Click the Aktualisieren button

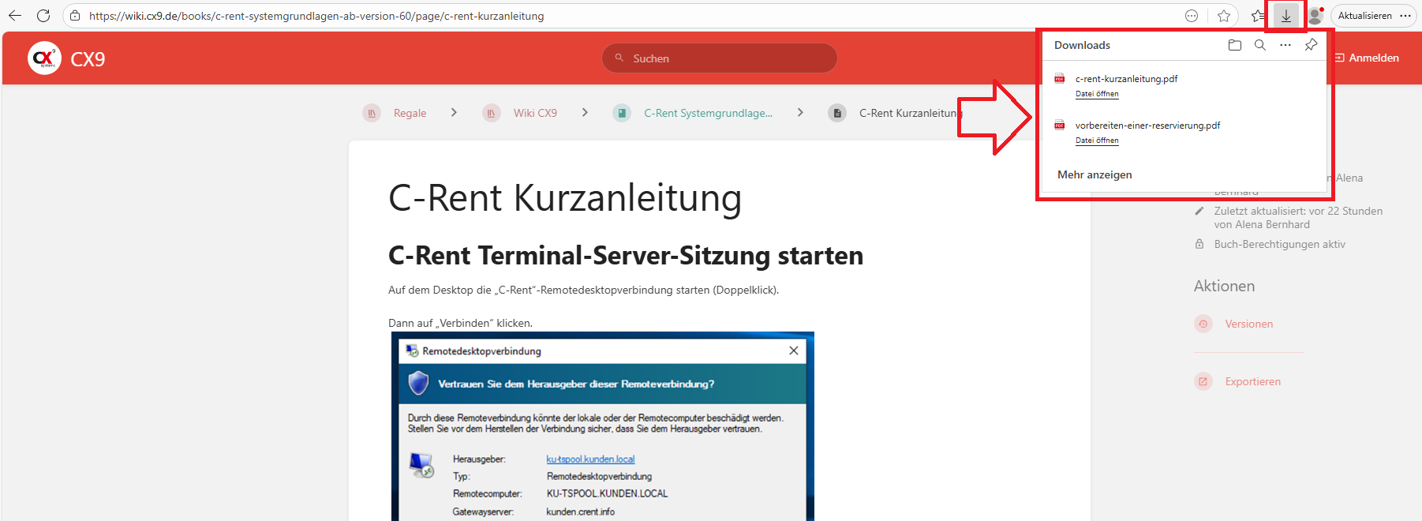coord(1364,16)
